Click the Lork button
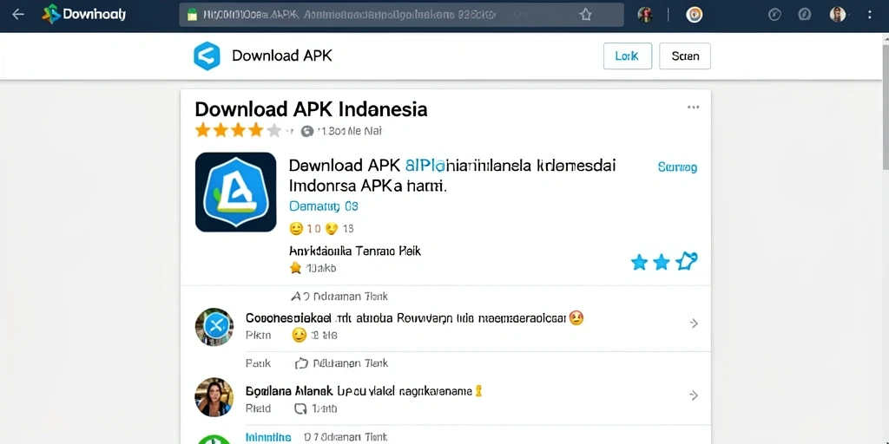The image size is (889, 444). tap(628, 56)
